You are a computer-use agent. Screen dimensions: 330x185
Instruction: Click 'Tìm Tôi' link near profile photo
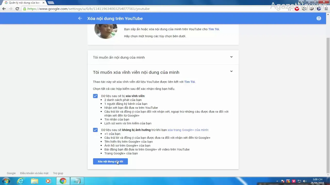point(214,29)
